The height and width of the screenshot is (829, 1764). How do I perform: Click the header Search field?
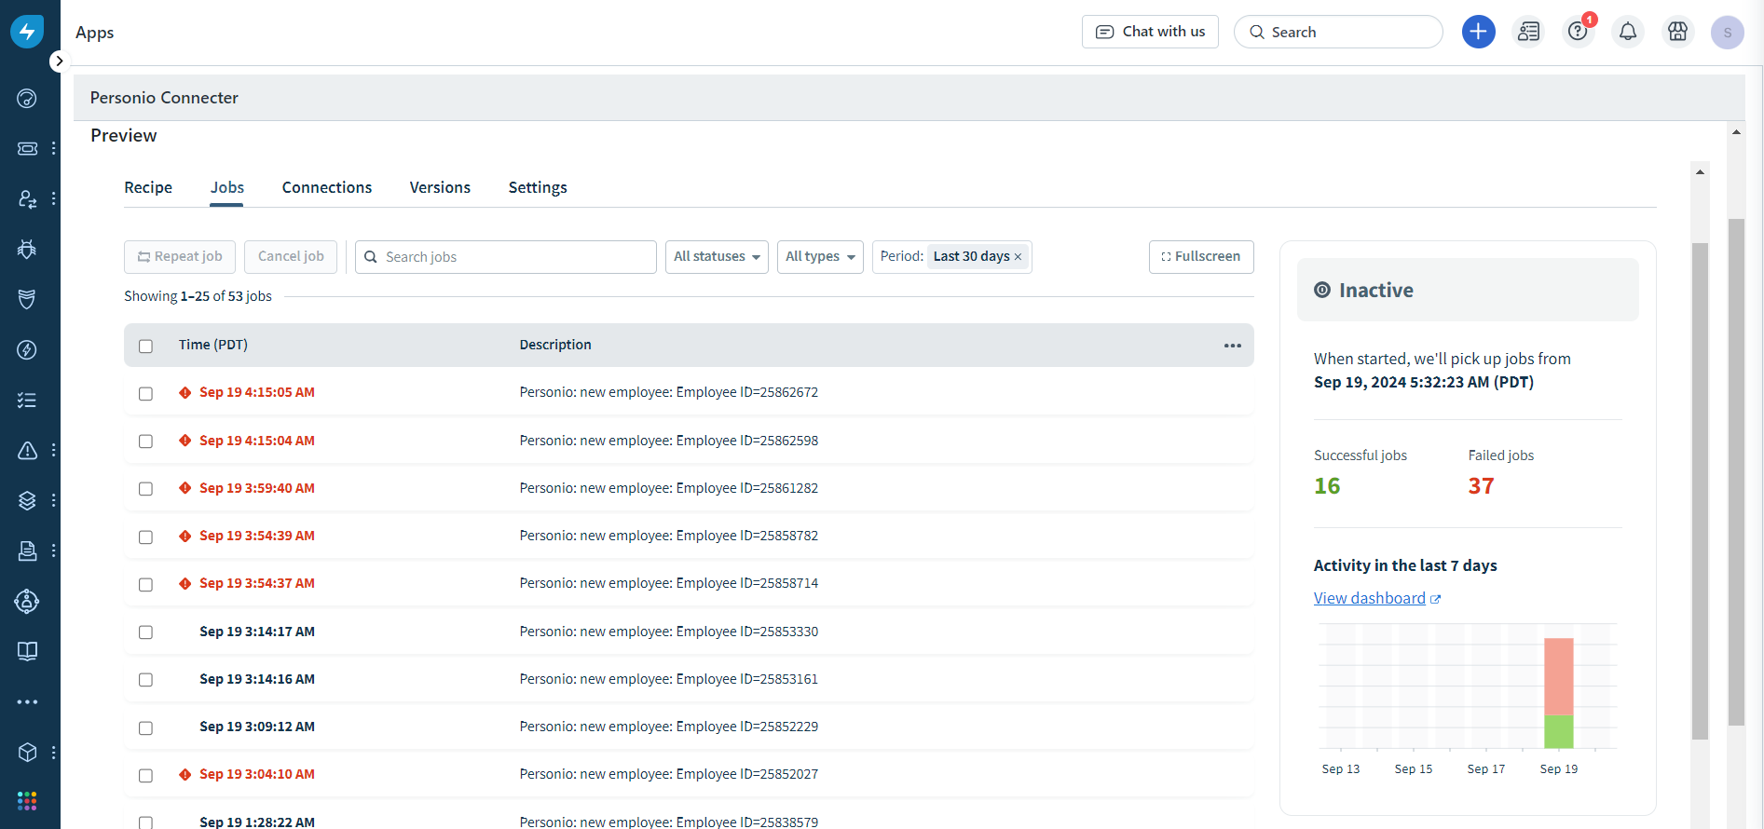pyautogui.click(x=1338, y=32)
